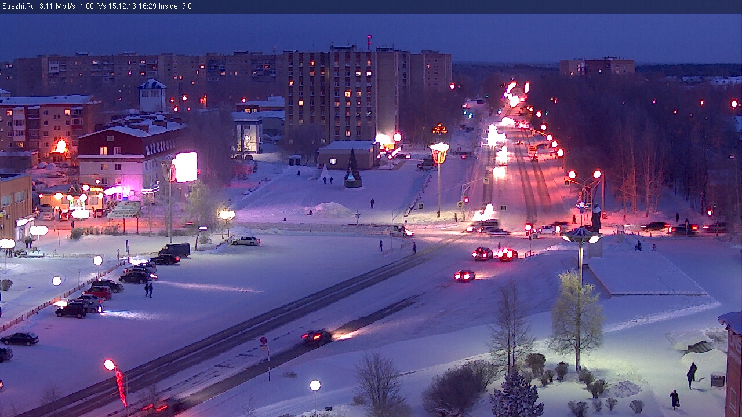Select the 15.12.16 date stamp
This screenshot has height=417, width=742.
pos(123,6)
